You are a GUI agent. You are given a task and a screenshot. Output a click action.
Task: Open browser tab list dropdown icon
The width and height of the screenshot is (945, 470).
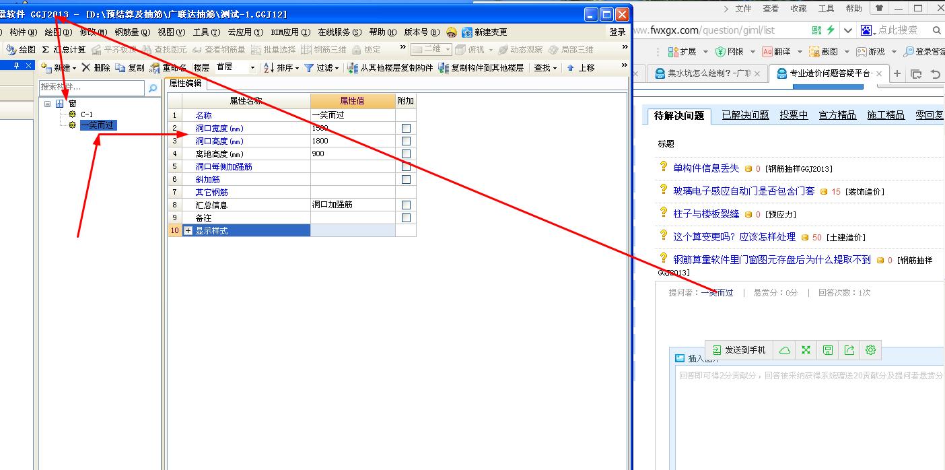[x=916, y=74]
